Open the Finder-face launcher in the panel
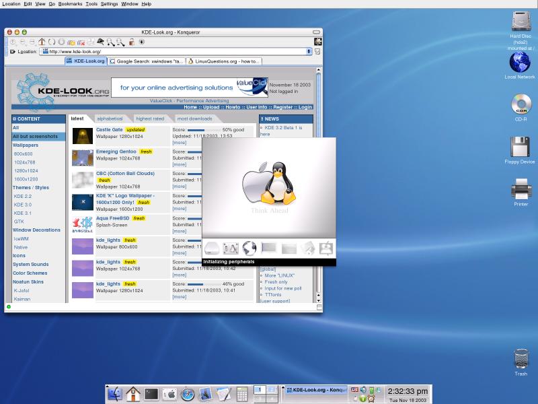This screenshot has width=538, height=404. click(115, 394)
